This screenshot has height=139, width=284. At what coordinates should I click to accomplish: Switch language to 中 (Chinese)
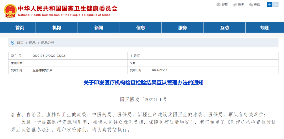(x=270, y=4)
